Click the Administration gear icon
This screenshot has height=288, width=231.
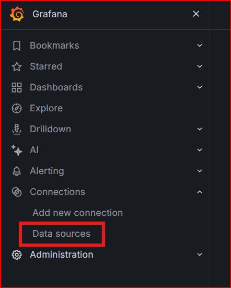(17, 255)
